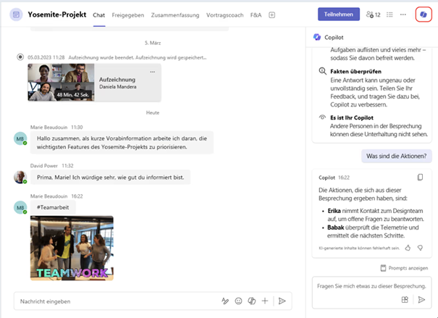Open the more options ellipsis in header
The width and height of the screenshot is (438, 318).
[x=403, y=14]
